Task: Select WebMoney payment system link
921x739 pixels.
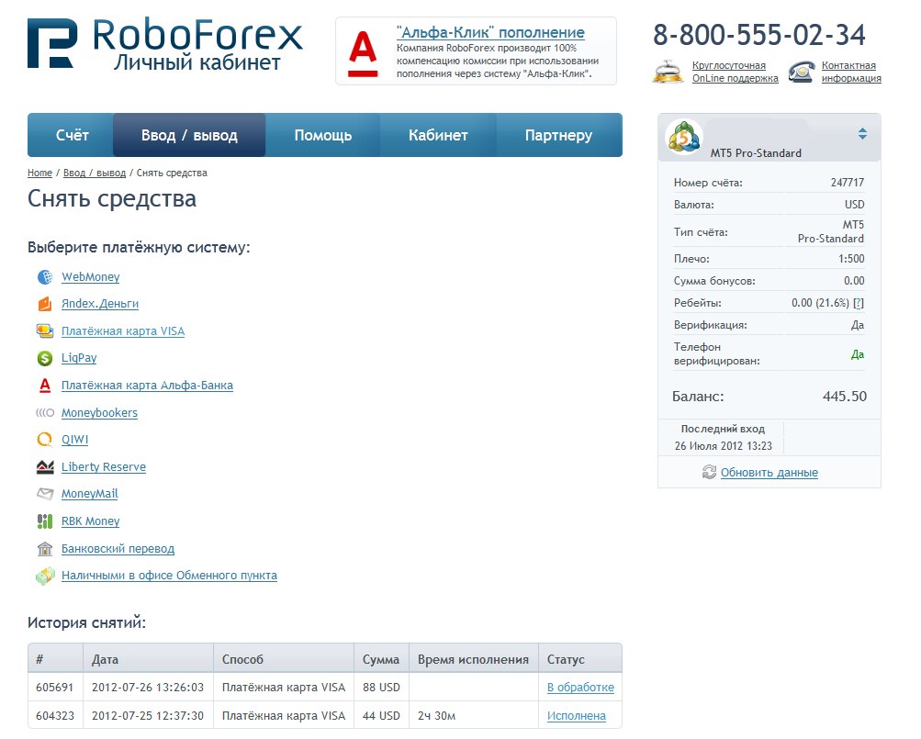Action: [x=91, y=276]
